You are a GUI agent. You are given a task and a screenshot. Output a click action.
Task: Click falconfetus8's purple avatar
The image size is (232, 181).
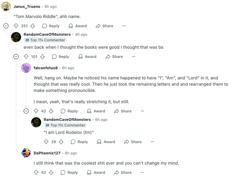point(26,68)
